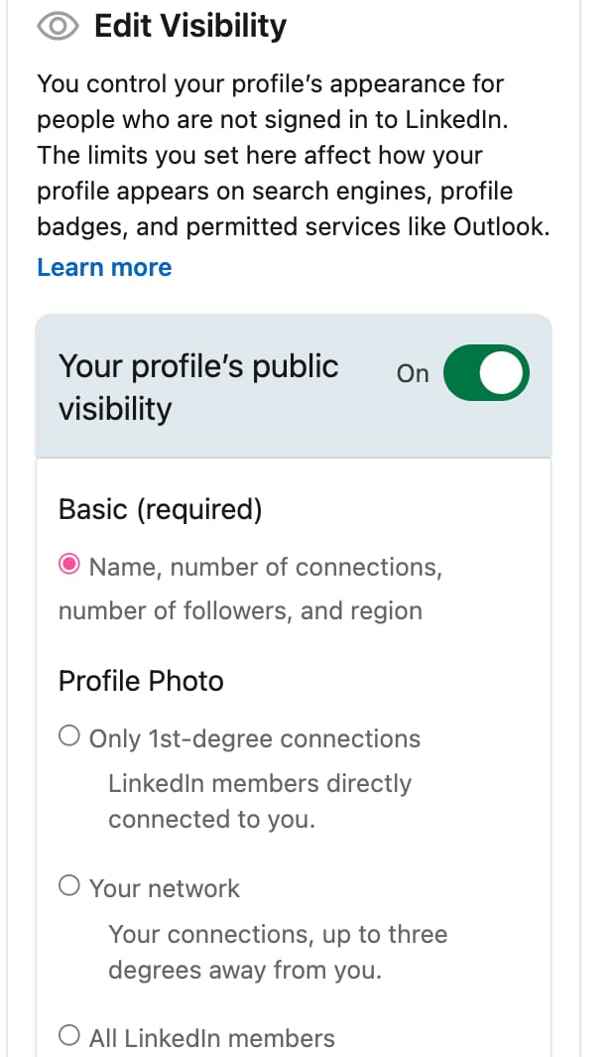Open the Learn more link
The width and height of the screenshot is (616, 1057).
pos(104,267)
